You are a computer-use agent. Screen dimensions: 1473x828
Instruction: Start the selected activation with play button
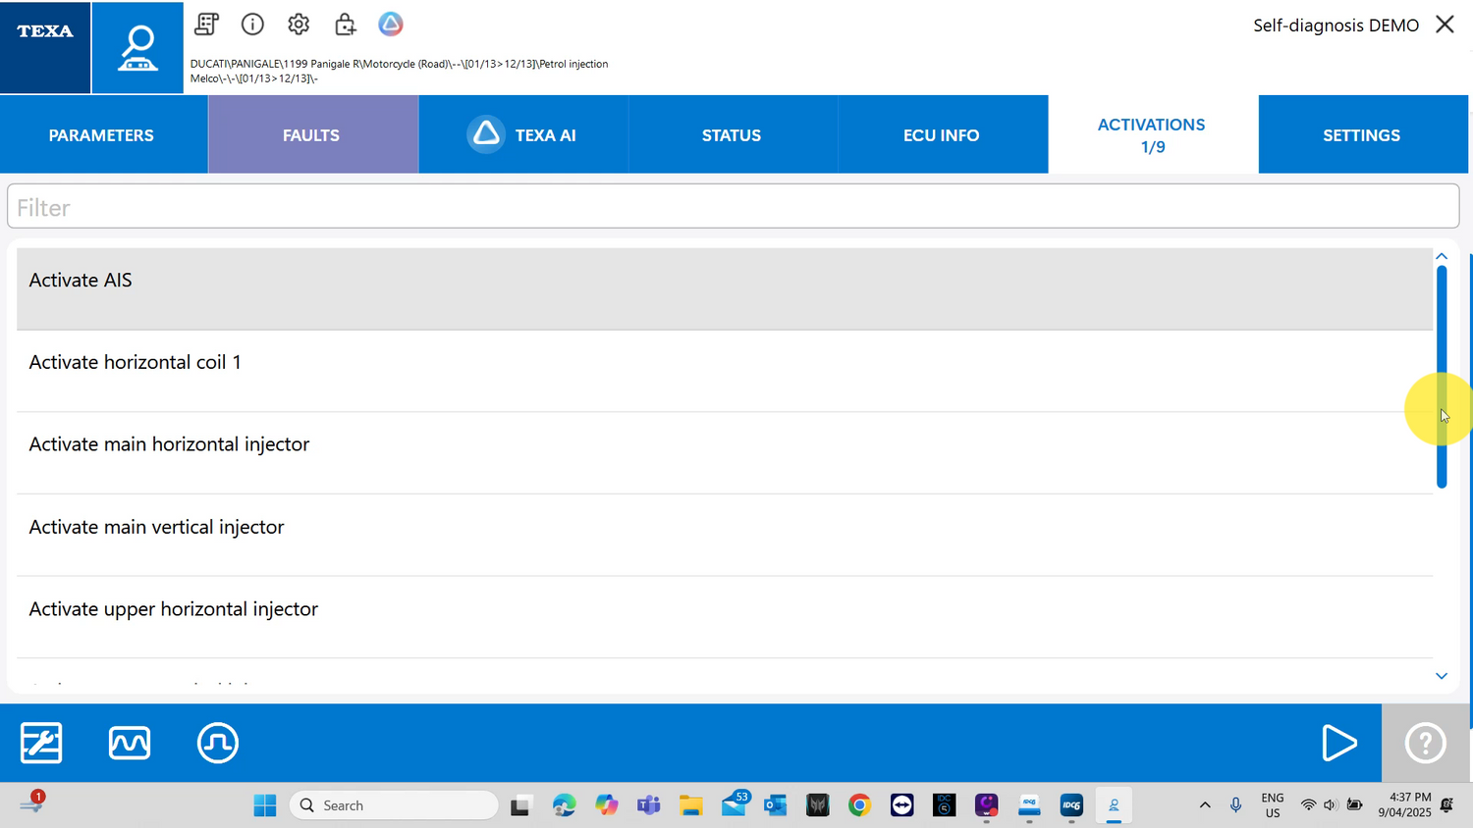pyautogui.click(x=1338, y=743)
